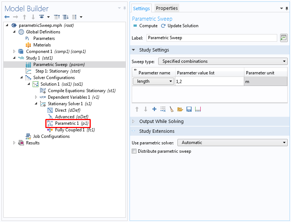Switch to the Properties tab

point(167,8)
